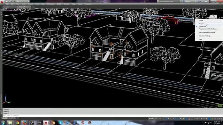
Task: Open the Insert menu
Action: click(x=24, y=4)
